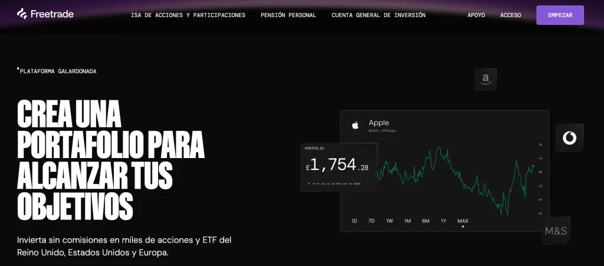This screenshot has width=604, height=266.
Task: Open ISA de acciones y participaciones menu
Action: pos(188,15)
